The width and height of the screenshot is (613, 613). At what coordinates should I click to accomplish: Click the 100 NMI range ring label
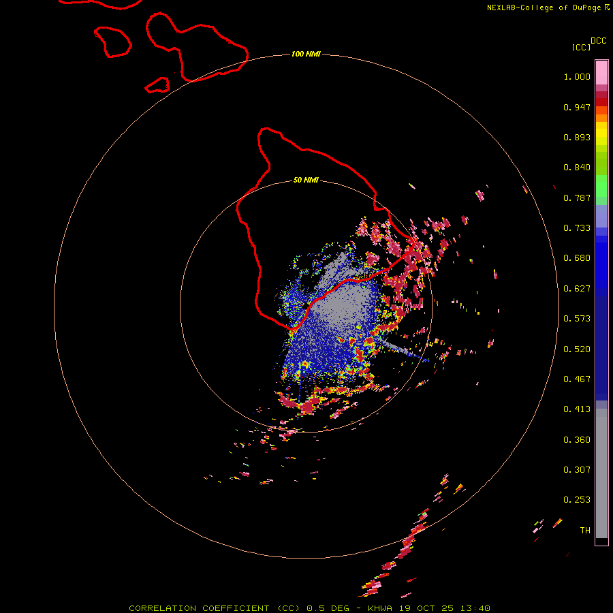pyautogui.click(x=306, y=54)
